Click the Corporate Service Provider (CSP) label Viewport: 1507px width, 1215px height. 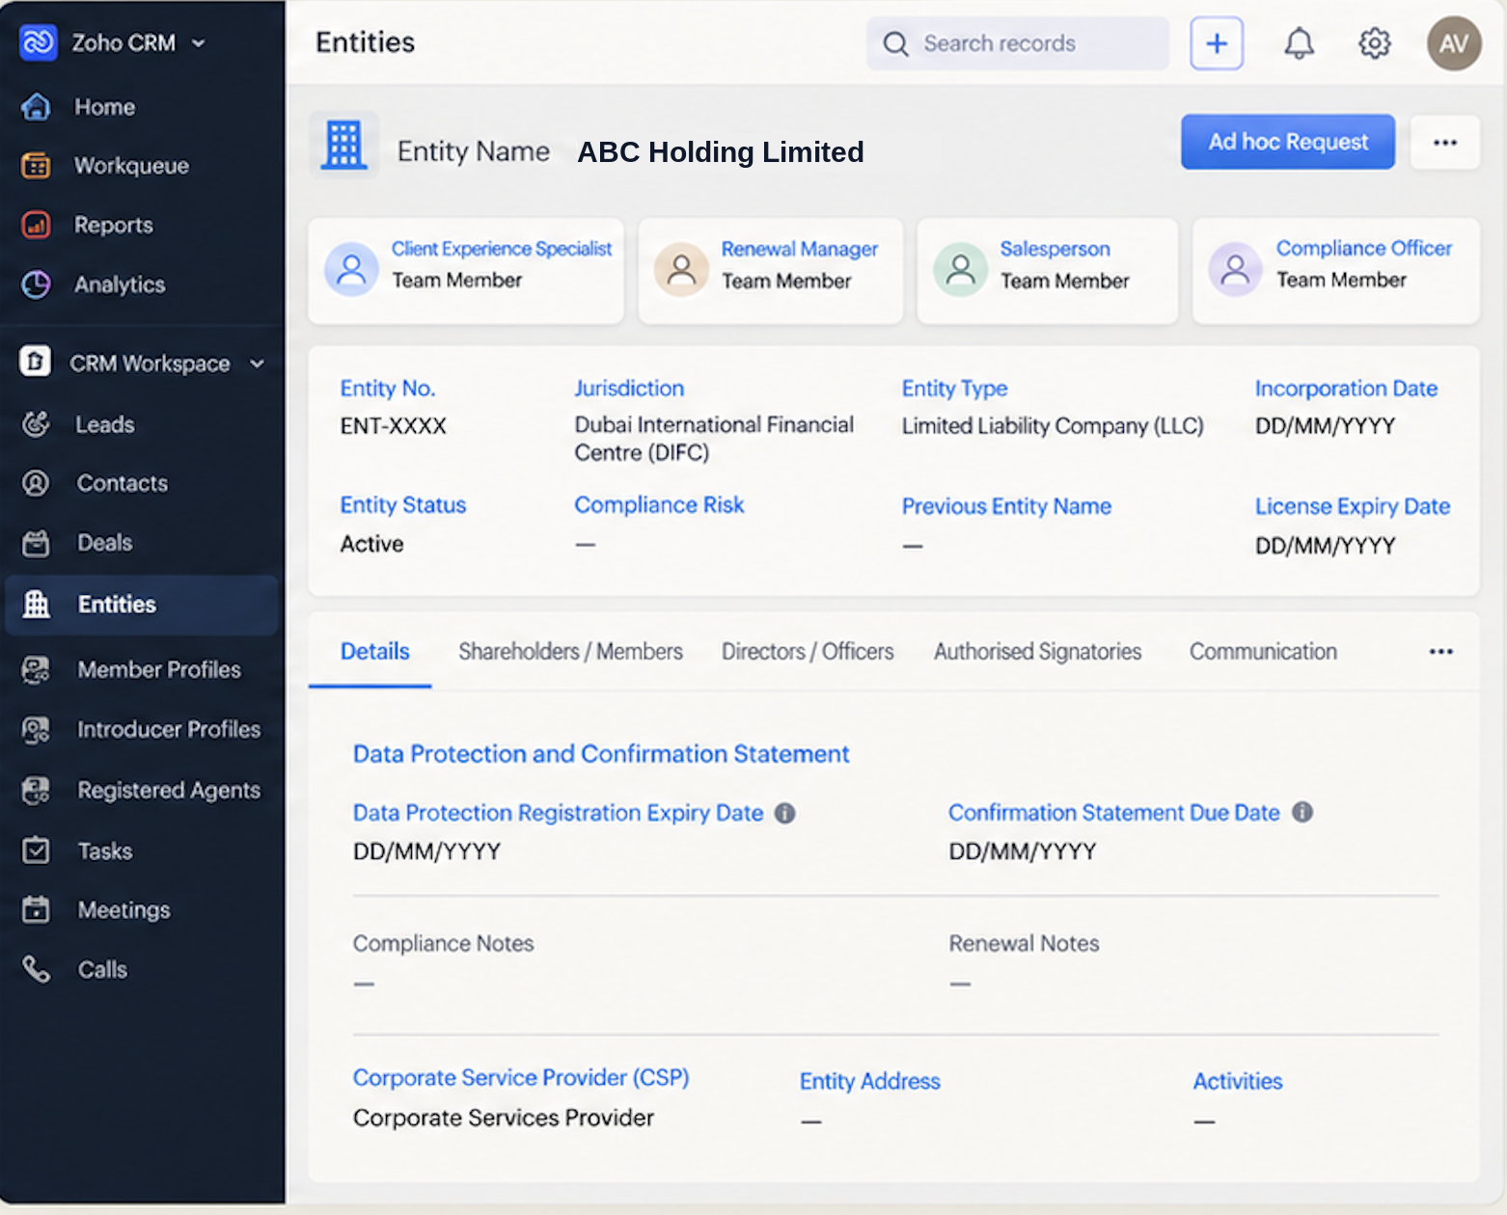[x=521, y=1078]
